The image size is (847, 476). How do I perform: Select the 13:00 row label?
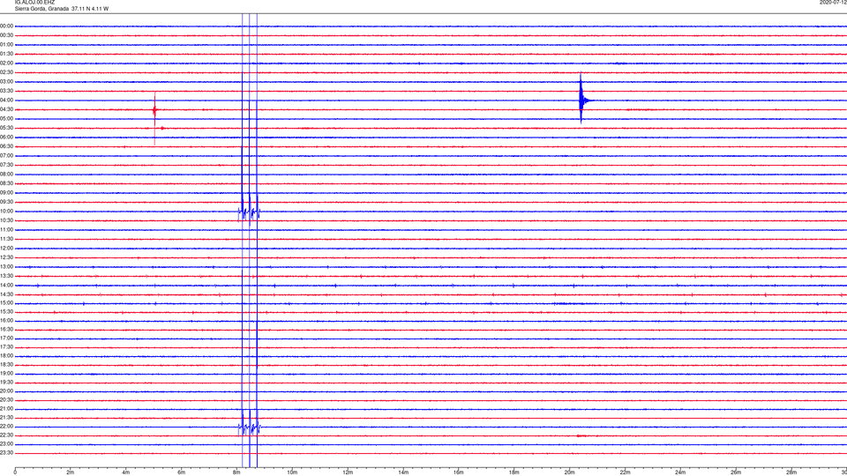(x=6, y=266)
